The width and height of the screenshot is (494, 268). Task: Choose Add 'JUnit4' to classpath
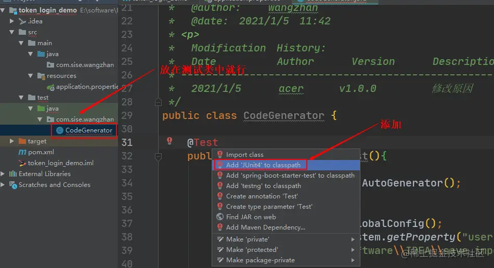(x=286, y=165)
